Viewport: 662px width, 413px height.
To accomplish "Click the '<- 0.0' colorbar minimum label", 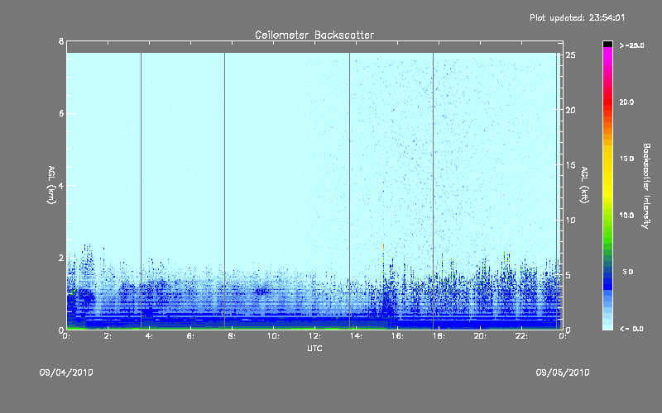I will tap(631, 329).
